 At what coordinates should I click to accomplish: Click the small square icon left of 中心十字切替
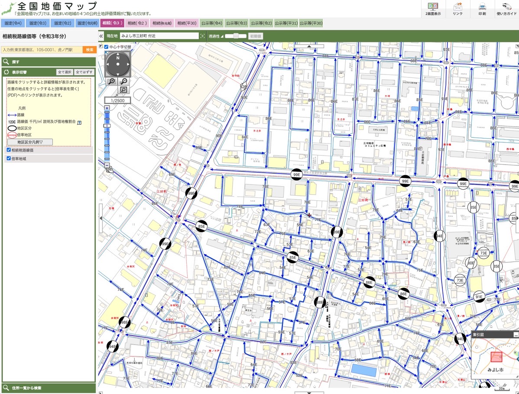[101, 46]
